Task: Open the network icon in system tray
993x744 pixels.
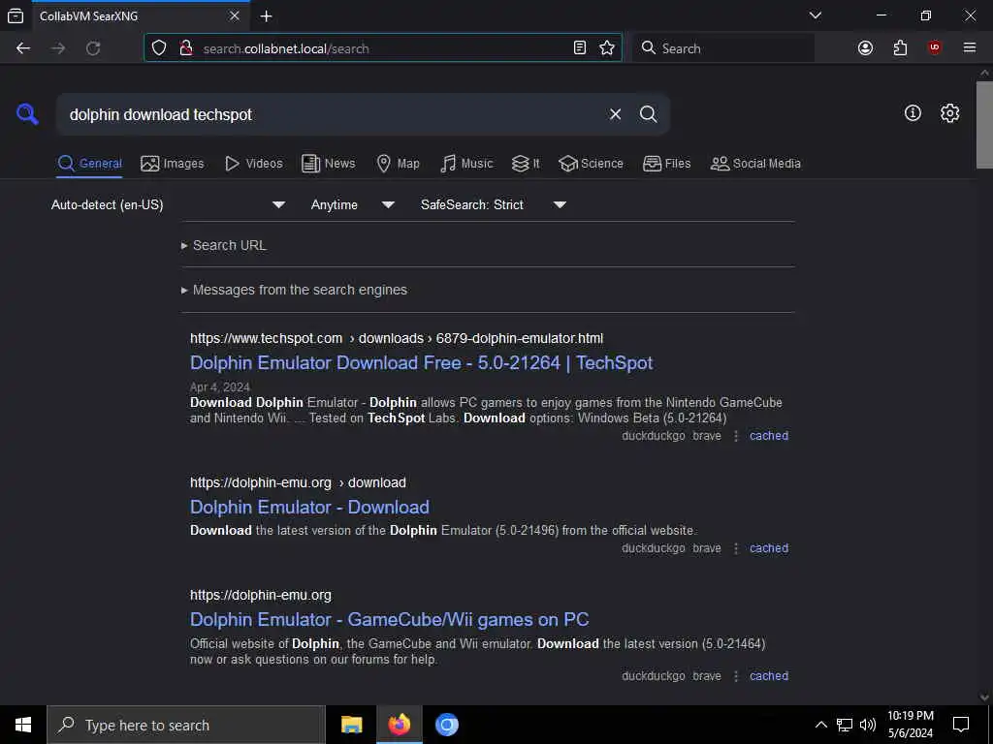Action: (845, 725)
